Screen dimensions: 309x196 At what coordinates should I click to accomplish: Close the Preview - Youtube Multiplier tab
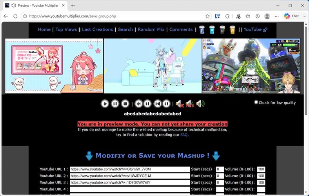tap(63, 5)
